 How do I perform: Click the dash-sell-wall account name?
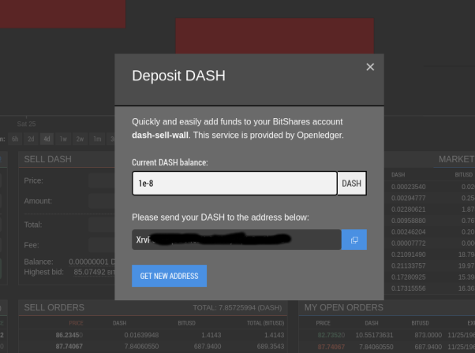point(160,135)
